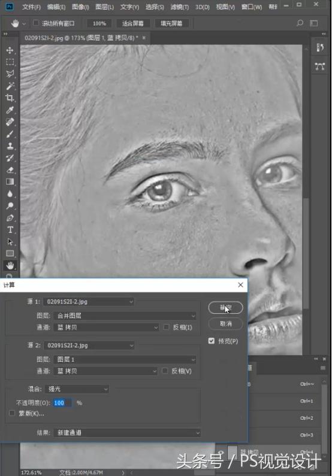This screenshot has height=476, width=332.
Task: Select the Rectangular Marquee tool
Action: 10,62
